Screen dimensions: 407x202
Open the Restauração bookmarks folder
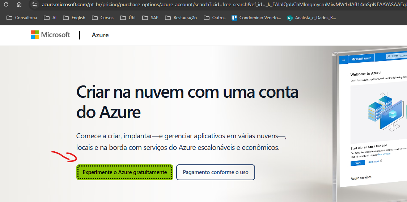point(181,18)
